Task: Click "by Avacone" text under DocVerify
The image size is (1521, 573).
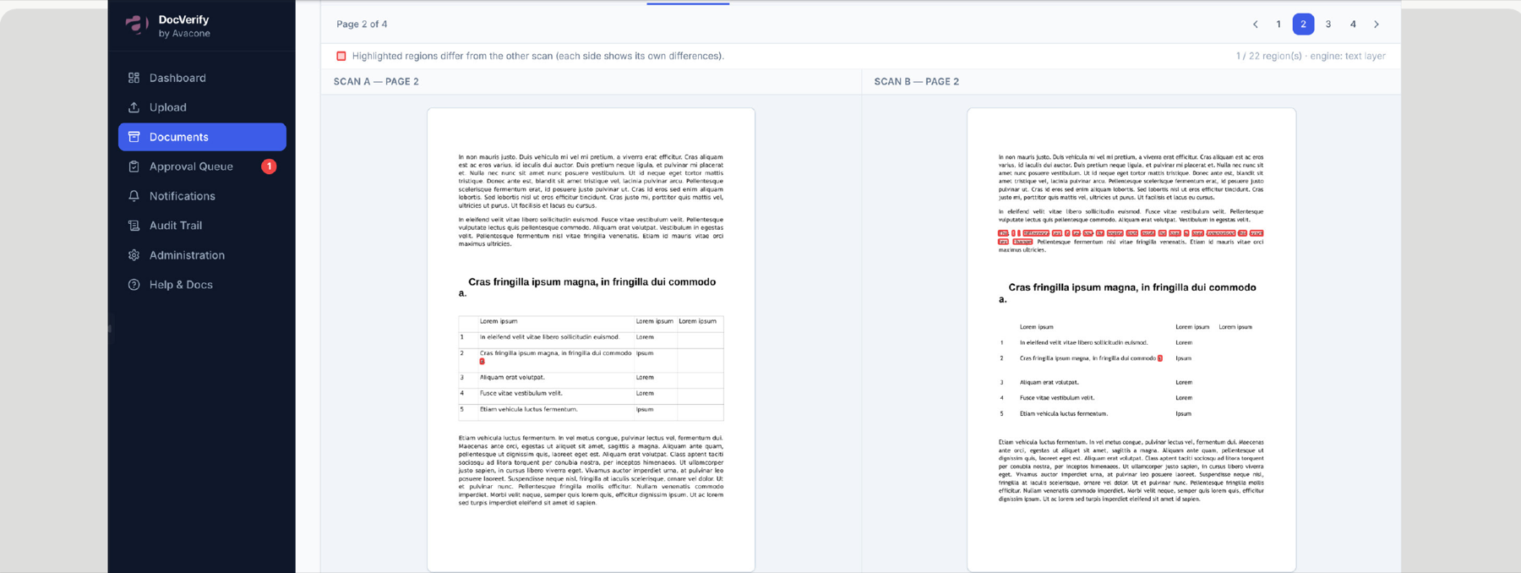Action: pyautogui.click(x=184, y=34)
